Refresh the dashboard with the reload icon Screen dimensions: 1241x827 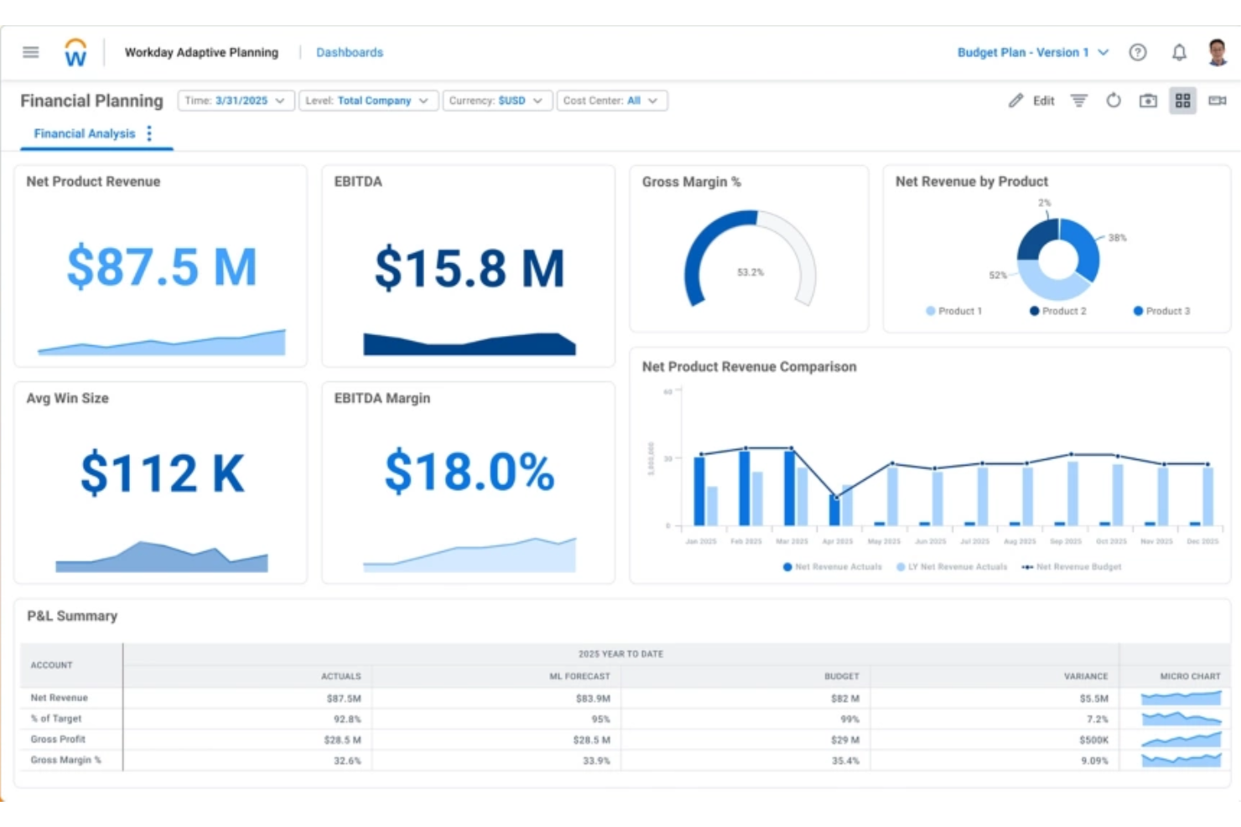click(1114, 101)
